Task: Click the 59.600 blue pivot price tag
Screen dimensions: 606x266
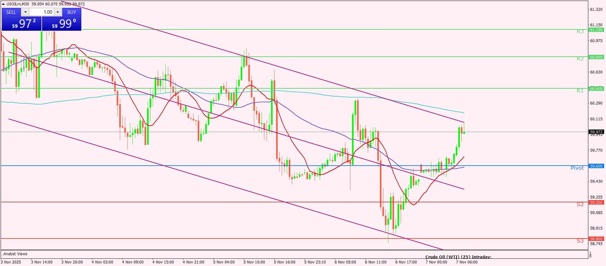Action: tap(596, 166)
